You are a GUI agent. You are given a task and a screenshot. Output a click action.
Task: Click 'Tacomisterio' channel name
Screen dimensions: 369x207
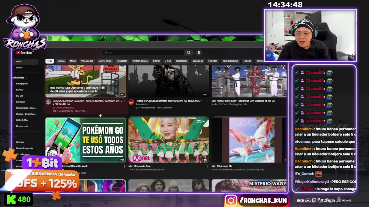(x=142, y=104)
